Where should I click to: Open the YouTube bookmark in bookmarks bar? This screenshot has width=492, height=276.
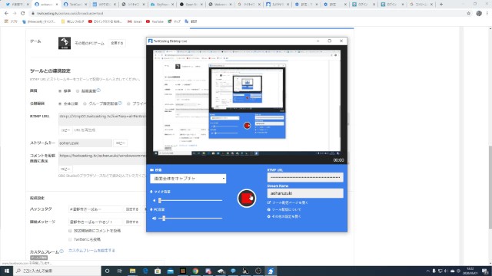coord(155,21)
